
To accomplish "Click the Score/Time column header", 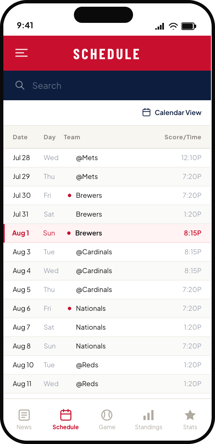I will click(183, 137).
